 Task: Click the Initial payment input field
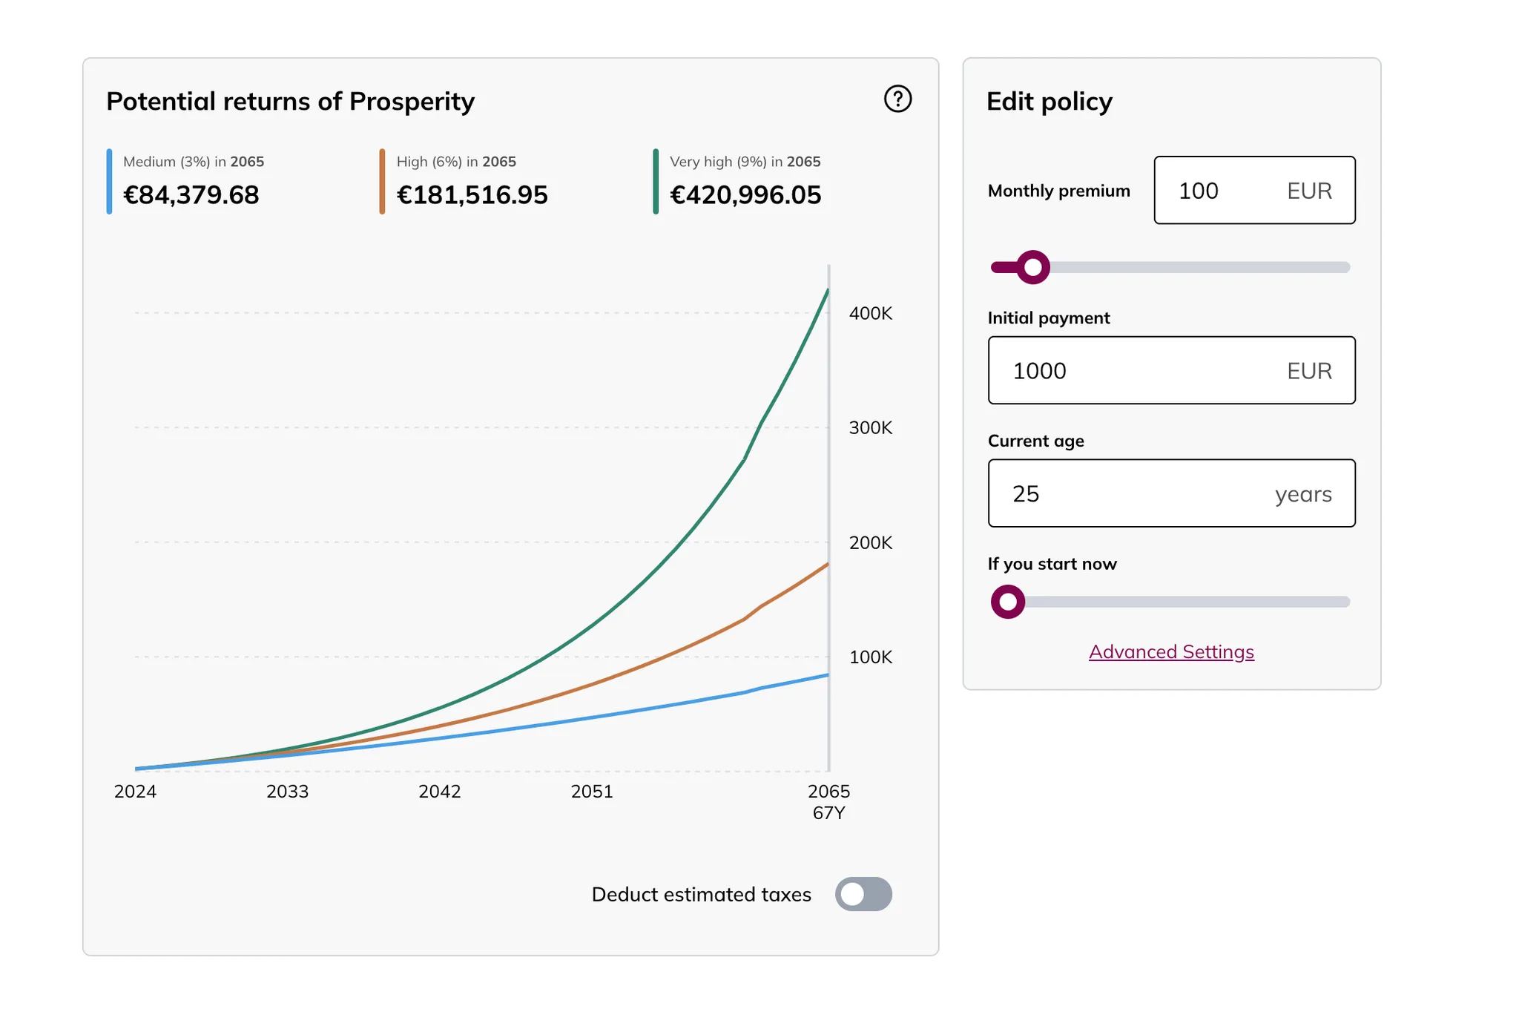[x=1171, y=370]
